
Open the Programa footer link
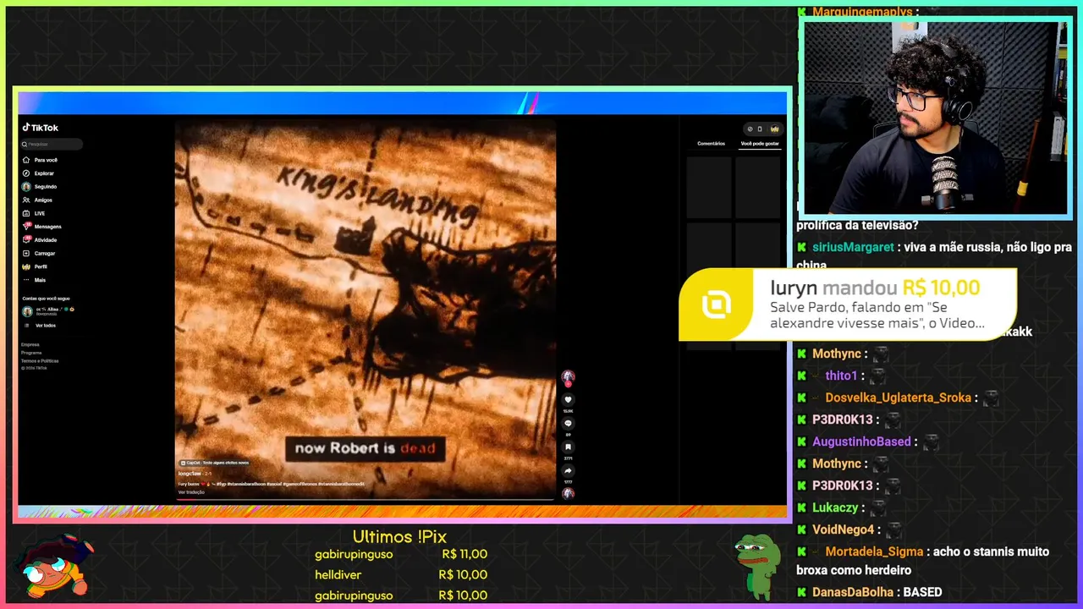31,353
